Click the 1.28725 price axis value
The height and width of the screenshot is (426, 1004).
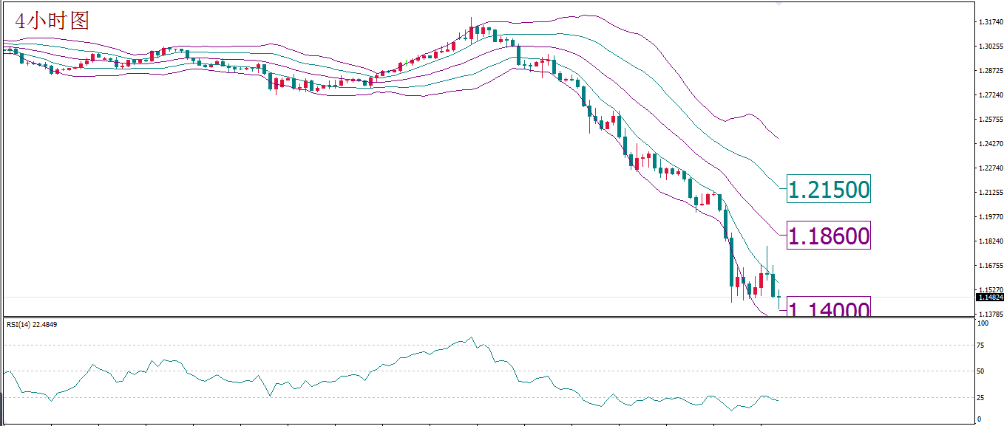point(990,71)
